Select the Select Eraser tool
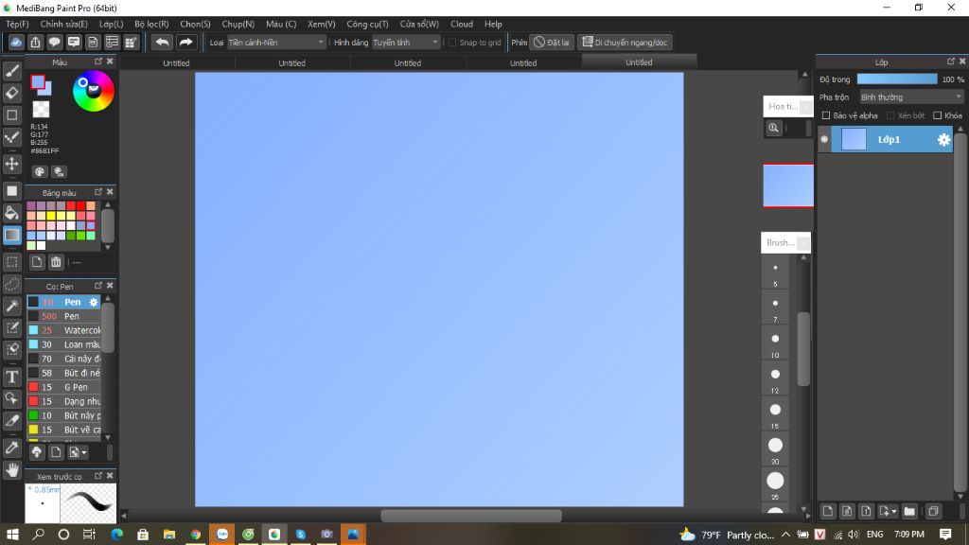 tap(11, 350)
